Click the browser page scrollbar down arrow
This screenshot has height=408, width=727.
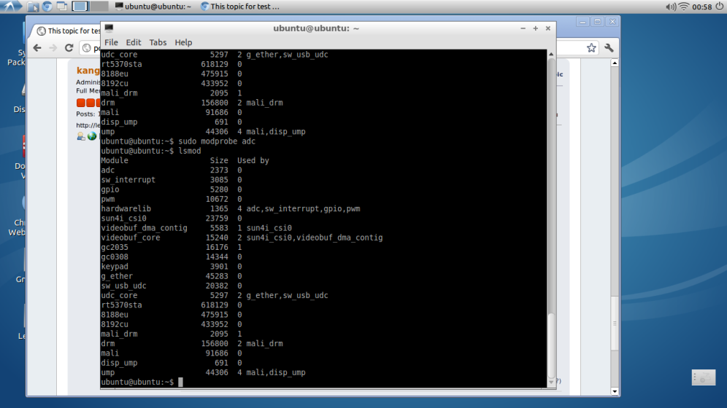615,391
